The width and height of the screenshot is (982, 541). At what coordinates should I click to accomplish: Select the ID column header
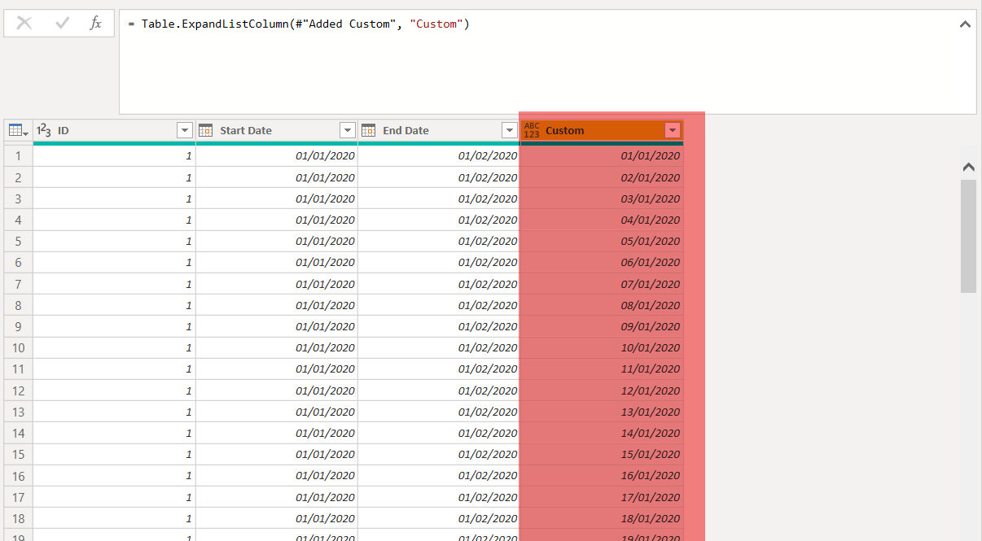click(114, 130)
